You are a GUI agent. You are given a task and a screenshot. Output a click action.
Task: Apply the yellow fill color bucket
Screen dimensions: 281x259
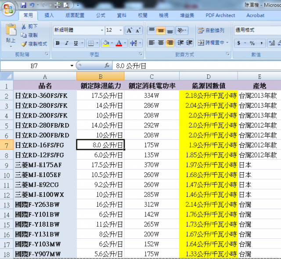[106, 43]
